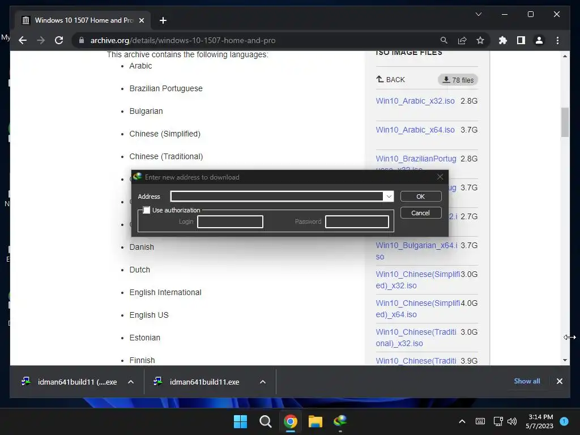
Task: Show all downloads
Action: coord(527,381)
